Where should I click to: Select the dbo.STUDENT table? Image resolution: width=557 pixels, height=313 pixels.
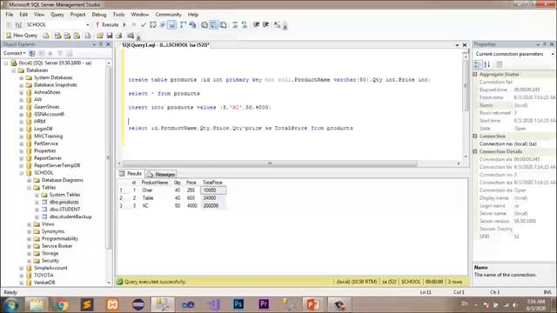pyautogui.click(x=64, y=210)
